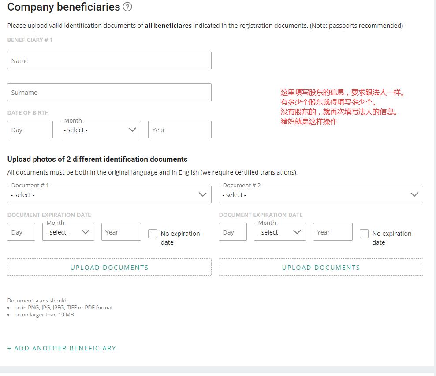Click the chevron inside the Document #1 selector
The image size is (436, 376).
tap(203, 194)
